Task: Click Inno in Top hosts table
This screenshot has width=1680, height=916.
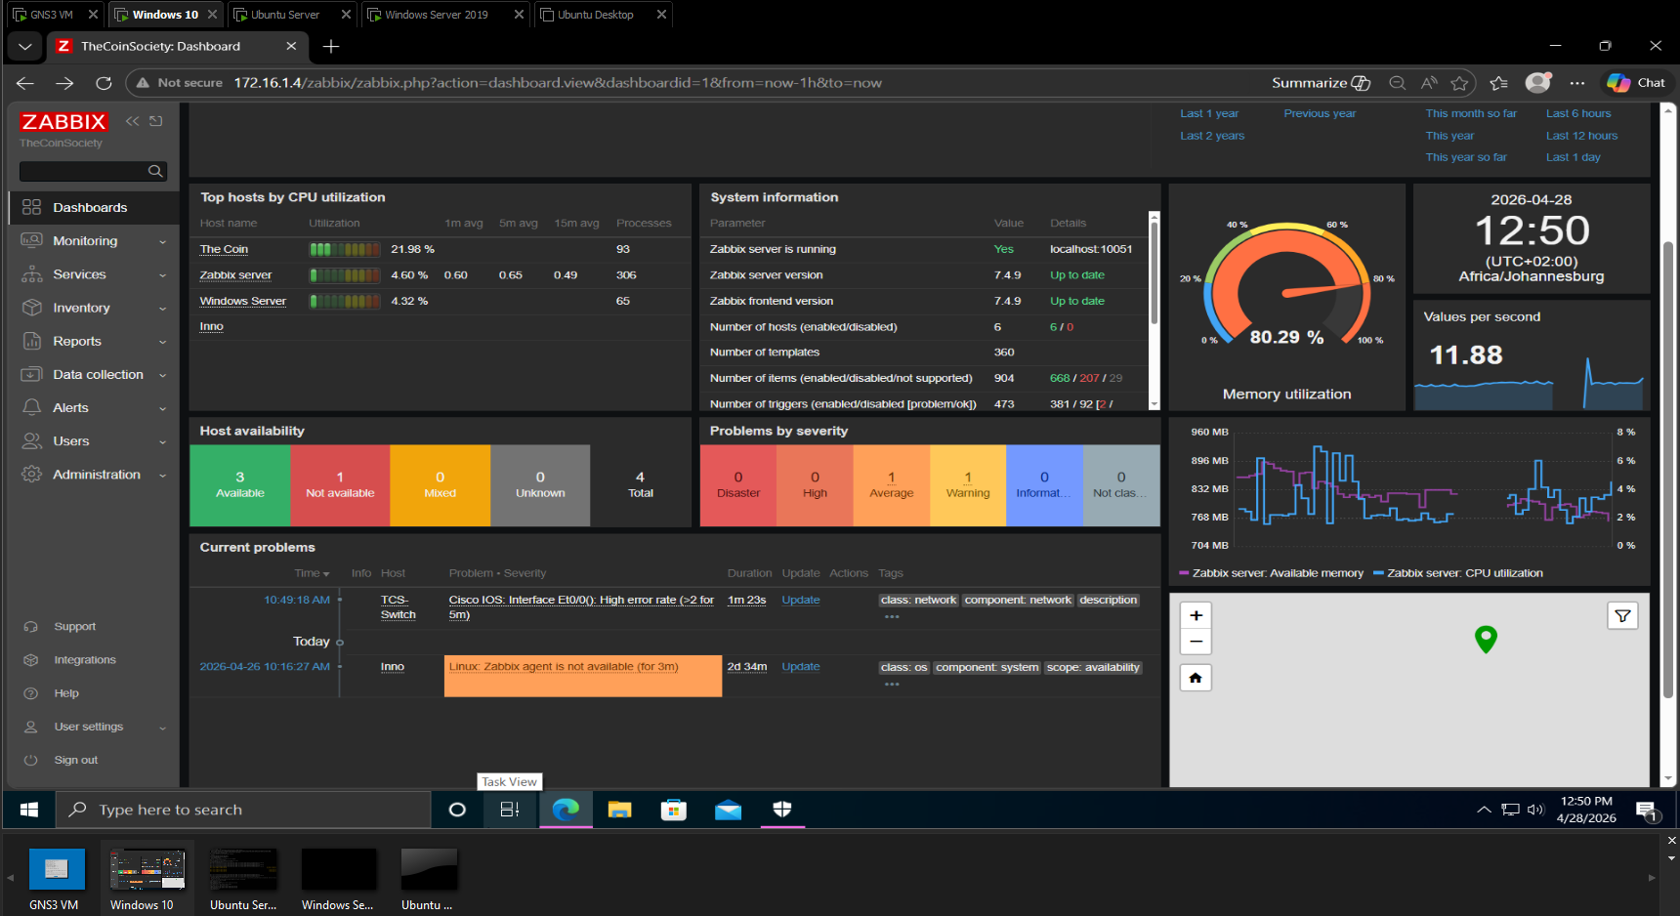Action: click(211, 326)
